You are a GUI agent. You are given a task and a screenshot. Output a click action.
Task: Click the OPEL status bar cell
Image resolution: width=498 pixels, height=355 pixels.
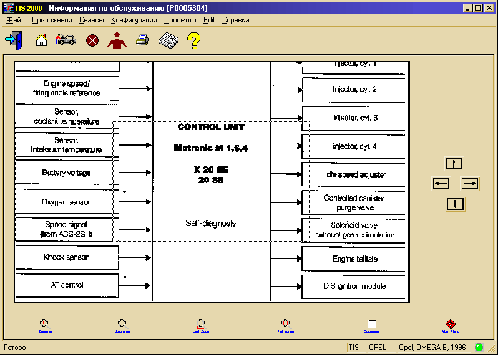click(381, 348)
